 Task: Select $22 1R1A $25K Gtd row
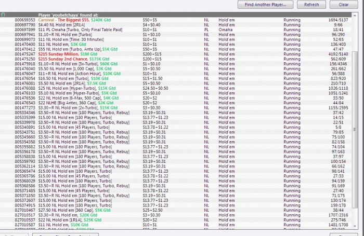tap(176, 220)
